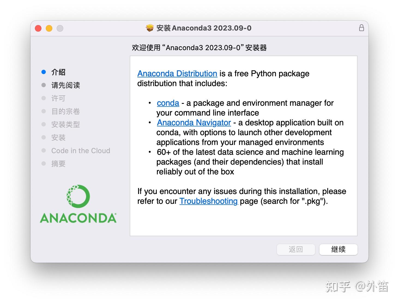Click the gray zoom window button
399x303 pixels.
[60, 28]
